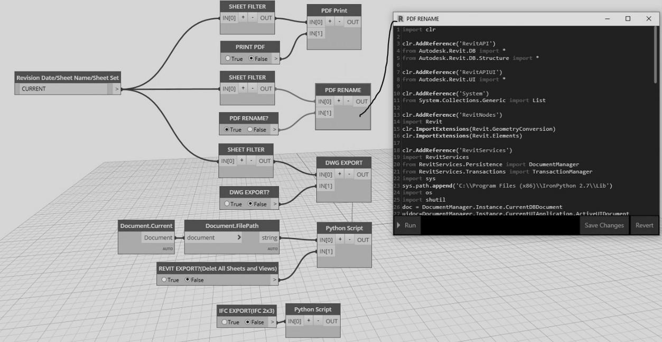The image size is (662, 342).
Task: Click the Revit icon in PDF RENAME window title
Action: [400, 18]
